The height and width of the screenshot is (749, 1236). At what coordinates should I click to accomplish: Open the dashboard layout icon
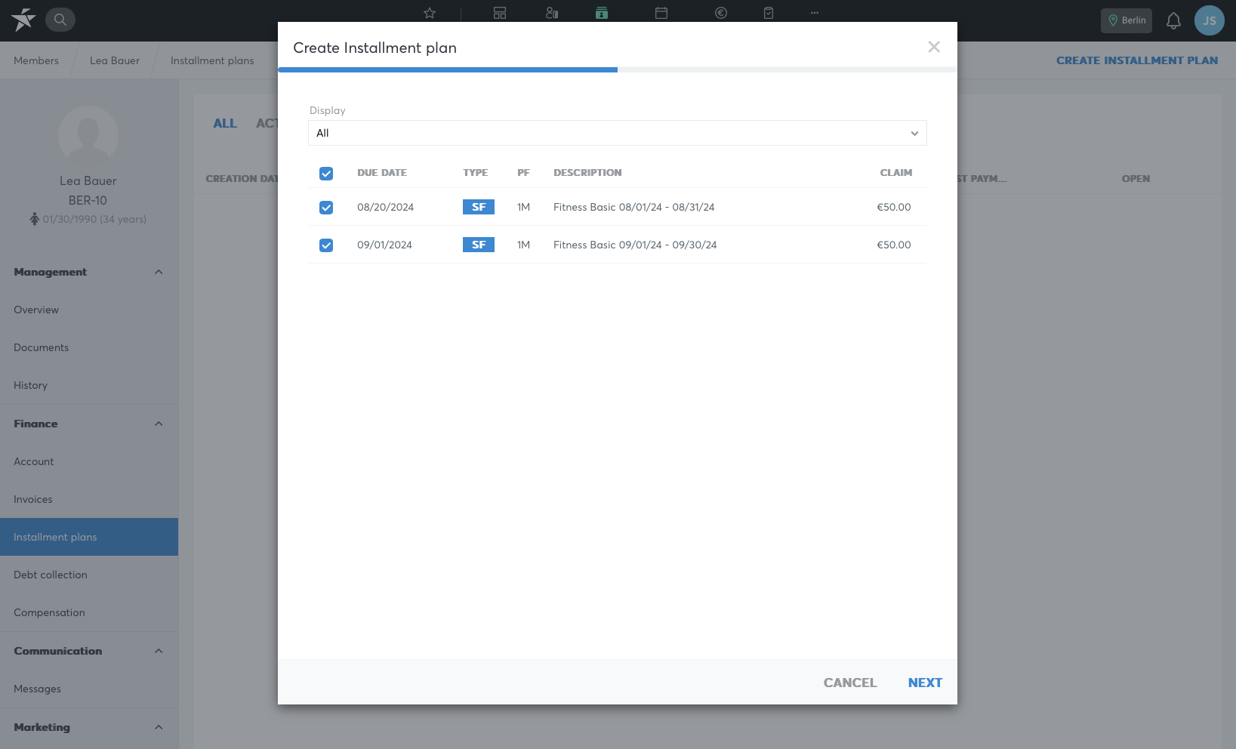click(500, 13)
